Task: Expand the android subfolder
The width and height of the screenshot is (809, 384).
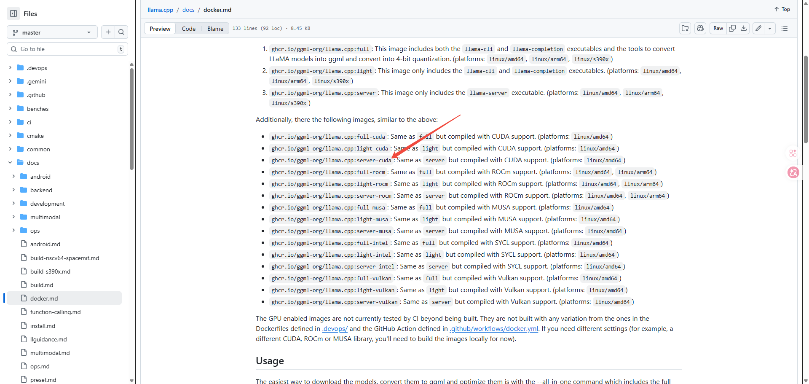Action: (13, 176)
